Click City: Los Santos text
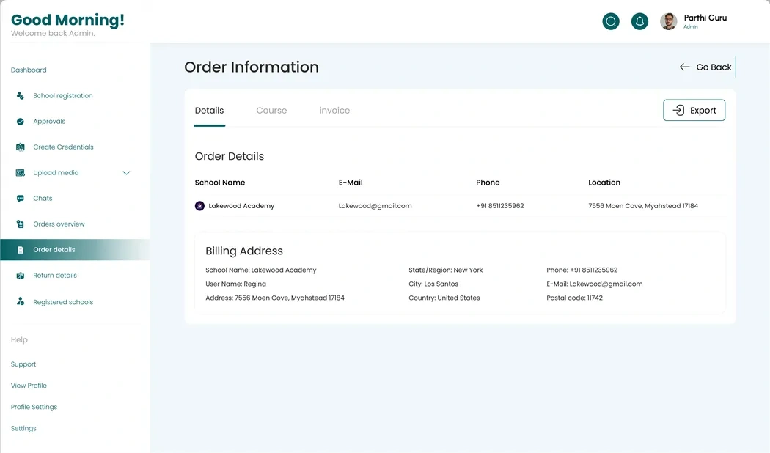The image size is (770, 453). click(433, 284)
